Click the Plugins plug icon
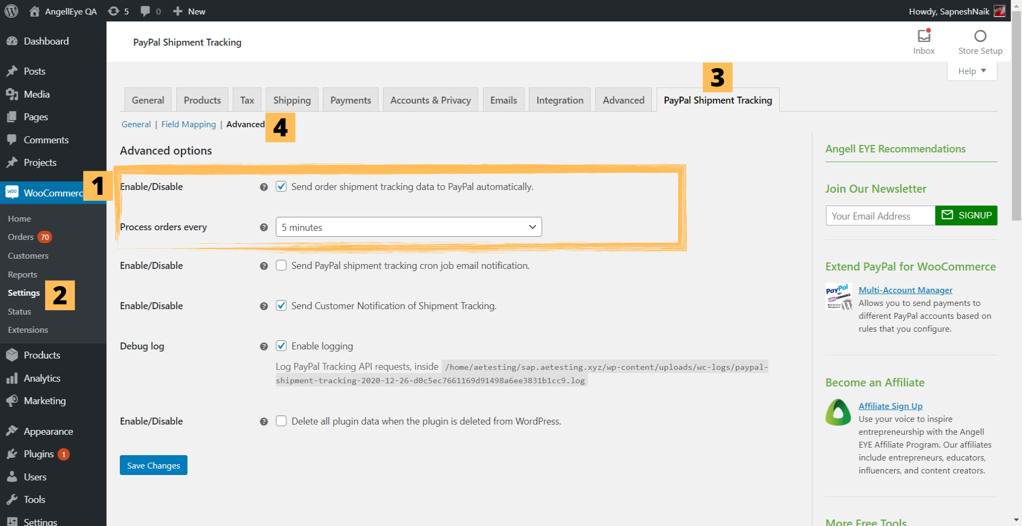1022x526 pixels. pos(12,454)
